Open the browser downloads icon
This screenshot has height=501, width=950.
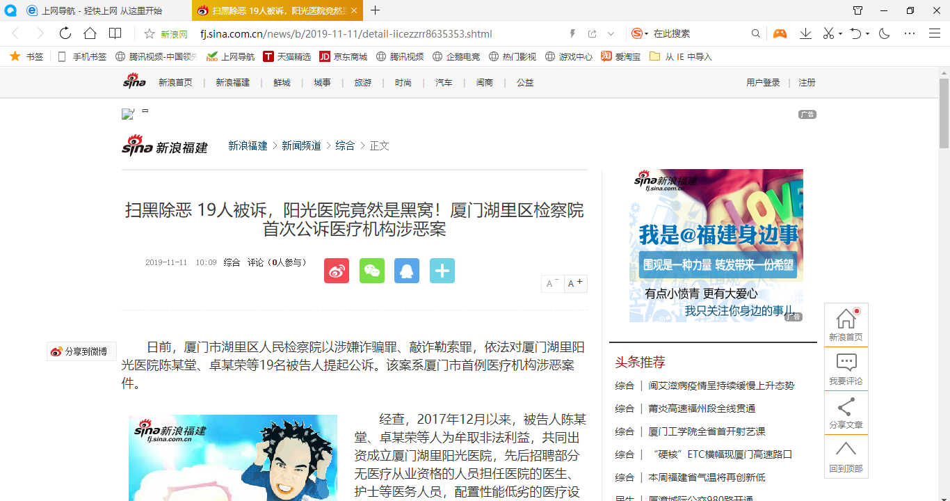(x=805, y=33)
